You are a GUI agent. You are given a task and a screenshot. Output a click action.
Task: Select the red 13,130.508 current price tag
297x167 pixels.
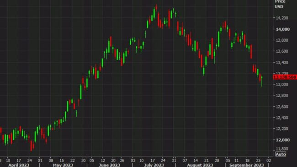click(285, 77)
